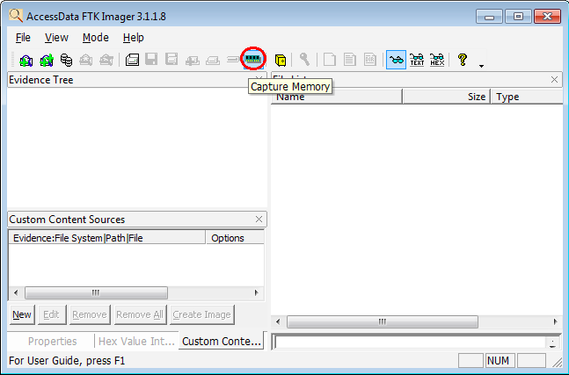This screenshot has width=569, height=375.
Task: Select the Custom Conte... tab
Action: 222,341
